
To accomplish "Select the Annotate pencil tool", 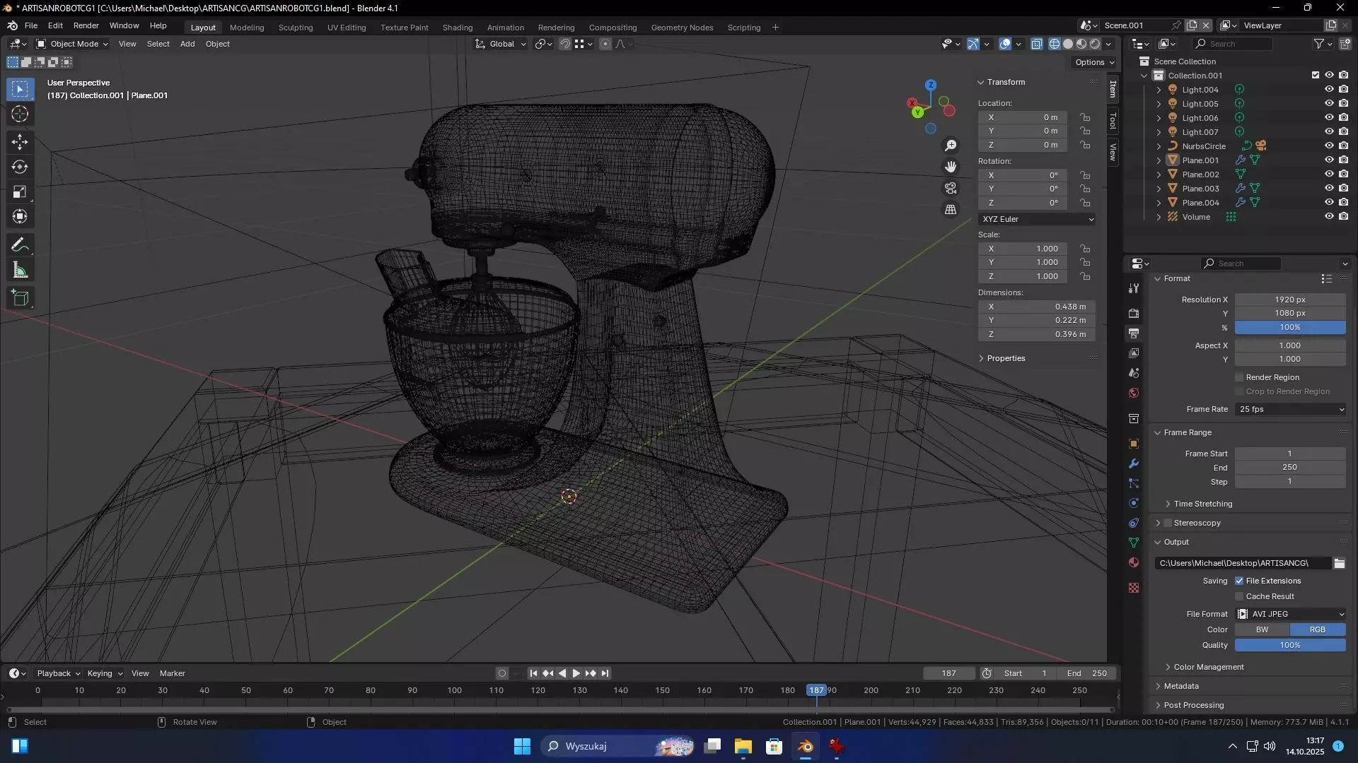I will click(x=20, y=245).
